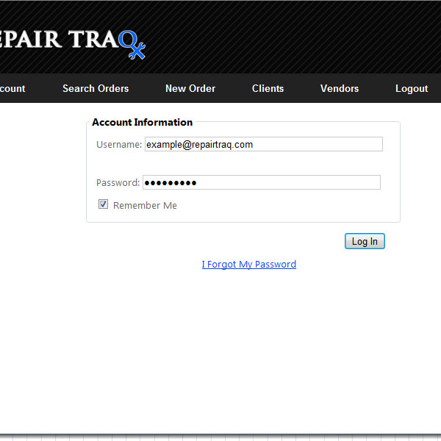Select Clients in the navigation bar
Viewport: 441px width, 441px height.
click(x=268, y=88)
